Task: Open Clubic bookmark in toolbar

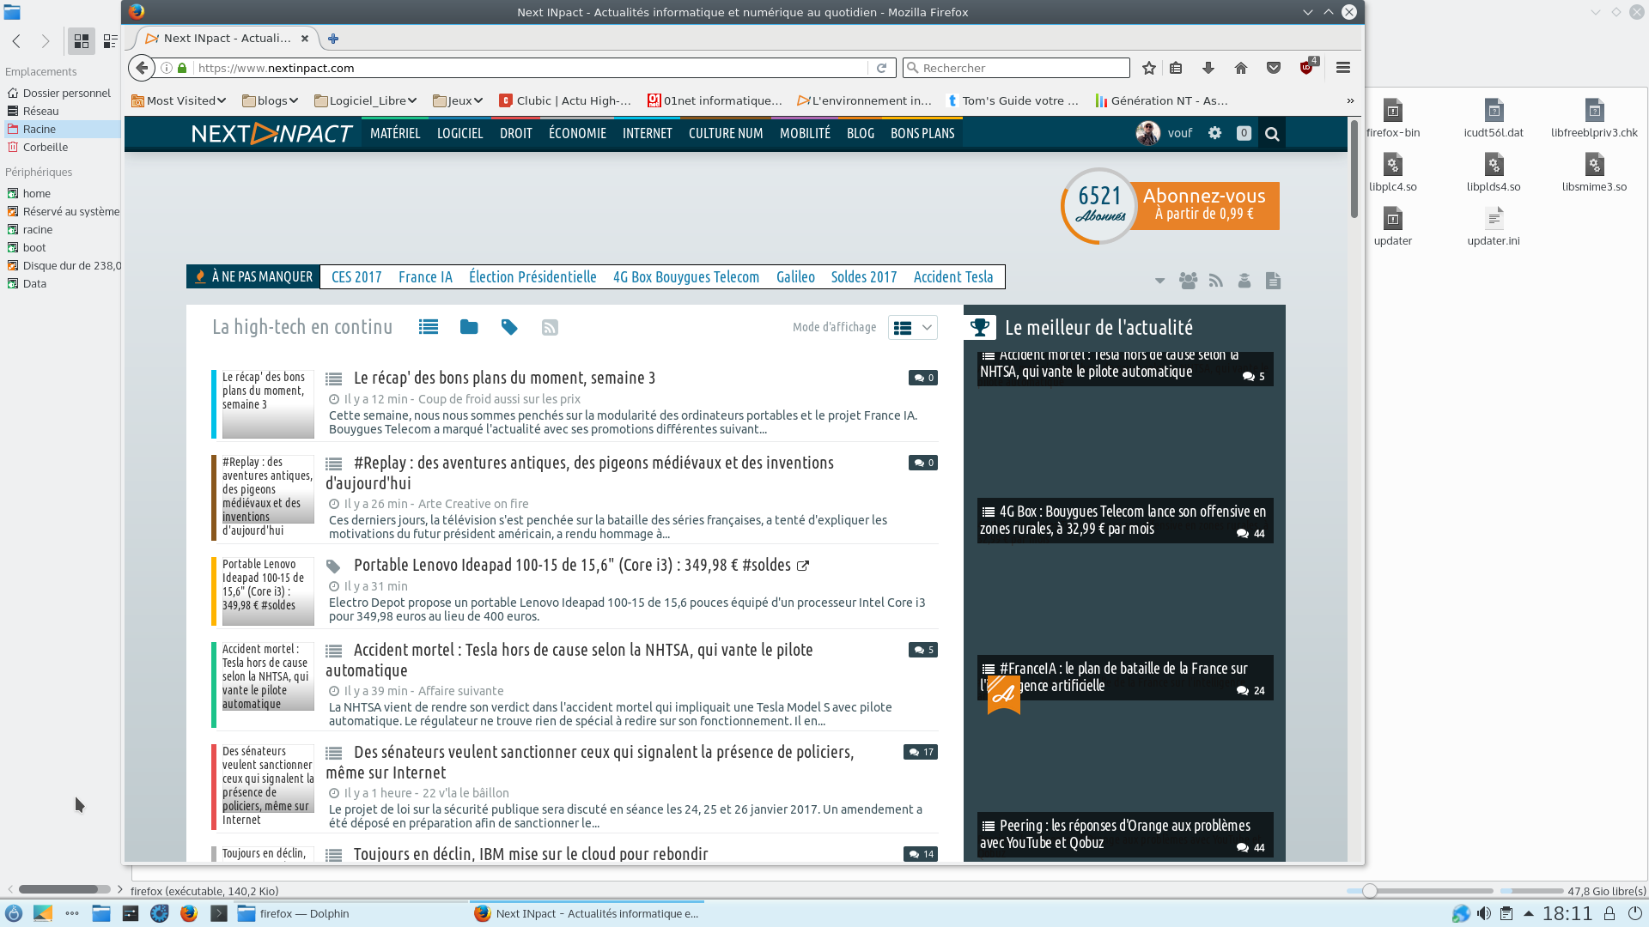Action: (x=565, y=100)
